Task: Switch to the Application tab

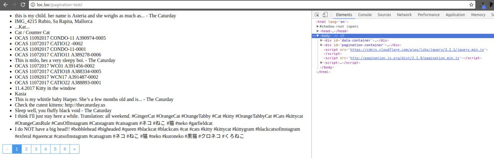Action: (x=455, y=15)
